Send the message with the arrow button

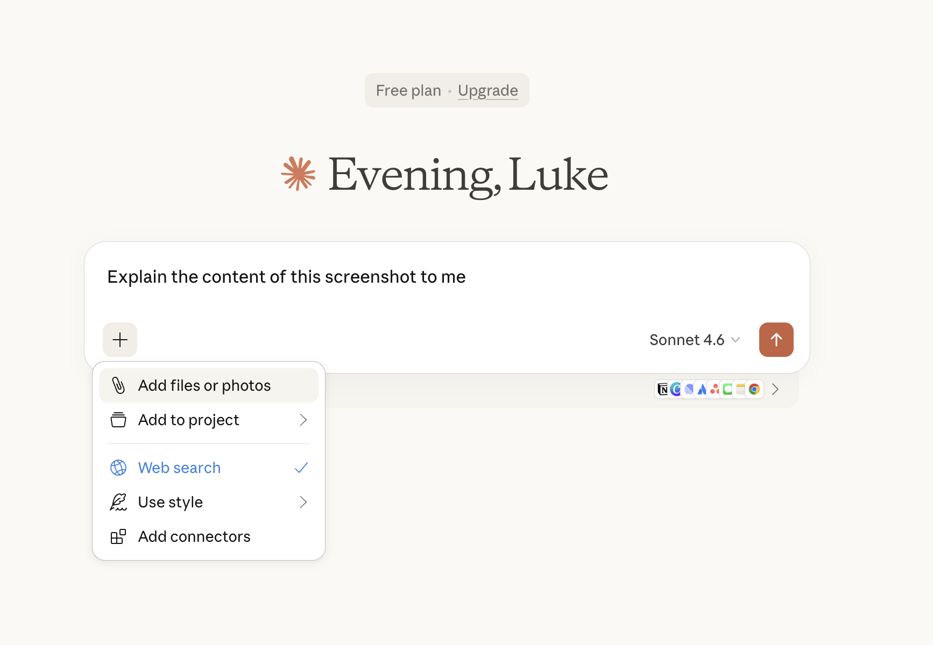pos(776,340)
